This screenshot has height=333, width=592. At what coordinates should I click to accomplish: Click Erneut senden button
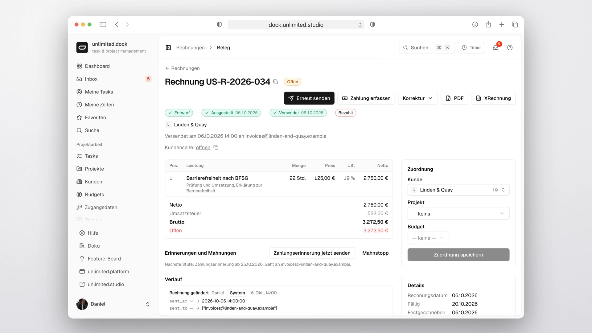click(309, 98)
